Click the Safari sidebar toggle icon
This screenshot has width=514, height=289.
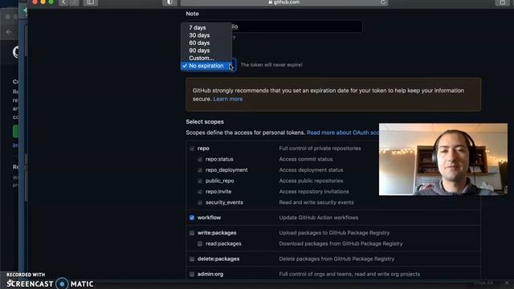tap(90, 2)
